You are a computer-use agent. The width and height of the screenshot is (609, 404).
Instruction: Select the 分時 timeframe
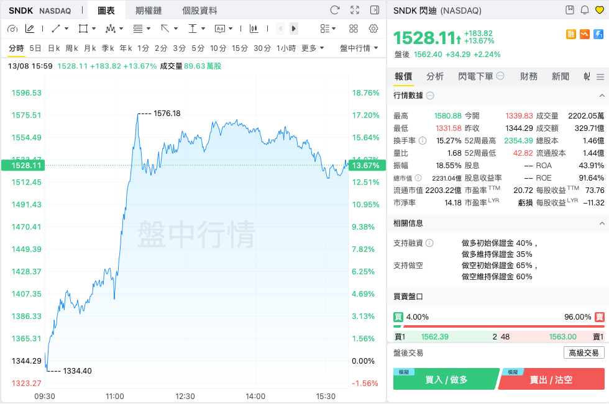click(16, 48)
